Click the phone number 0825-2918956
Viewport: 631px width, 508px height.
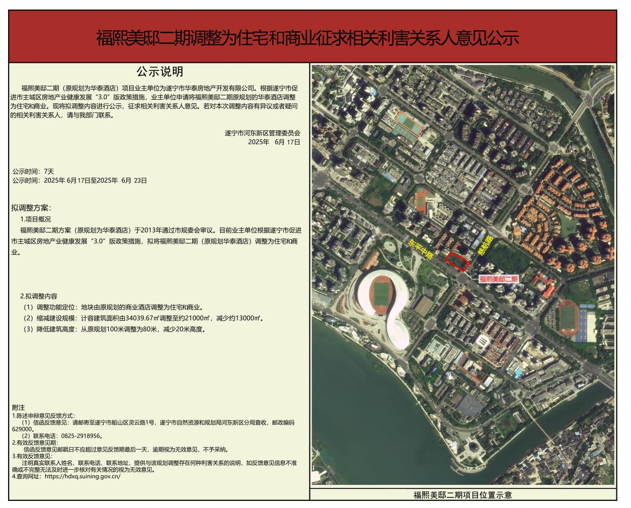coord(83,436)
